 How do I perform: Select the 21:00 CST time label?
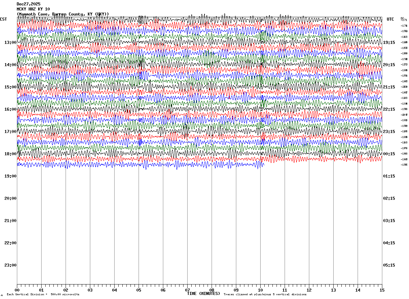click(x=10, y=221)
